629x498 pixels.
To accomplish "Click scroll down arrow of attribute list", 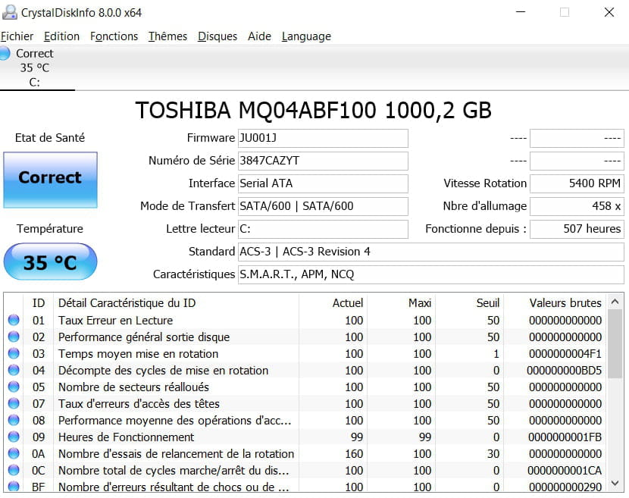I will tap(615, 483).
